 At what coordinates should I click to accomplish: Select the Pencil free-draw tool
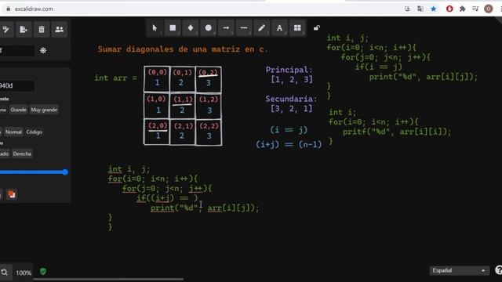261,28
